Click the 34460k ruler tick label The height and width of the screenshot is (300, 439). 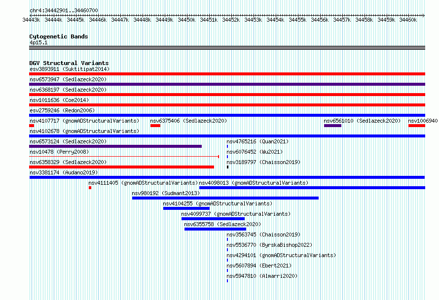click(x=408, y=20)
